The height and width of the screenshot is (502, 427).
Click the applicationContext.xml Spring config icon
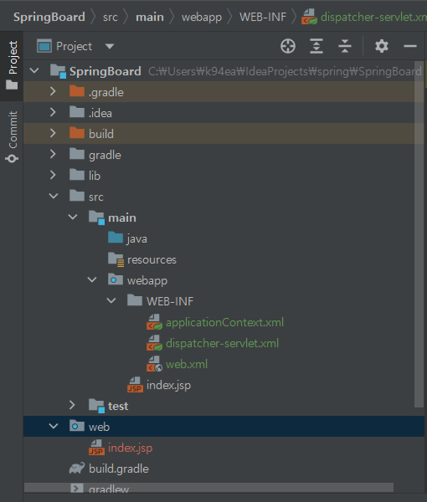[x=154, y=323]
